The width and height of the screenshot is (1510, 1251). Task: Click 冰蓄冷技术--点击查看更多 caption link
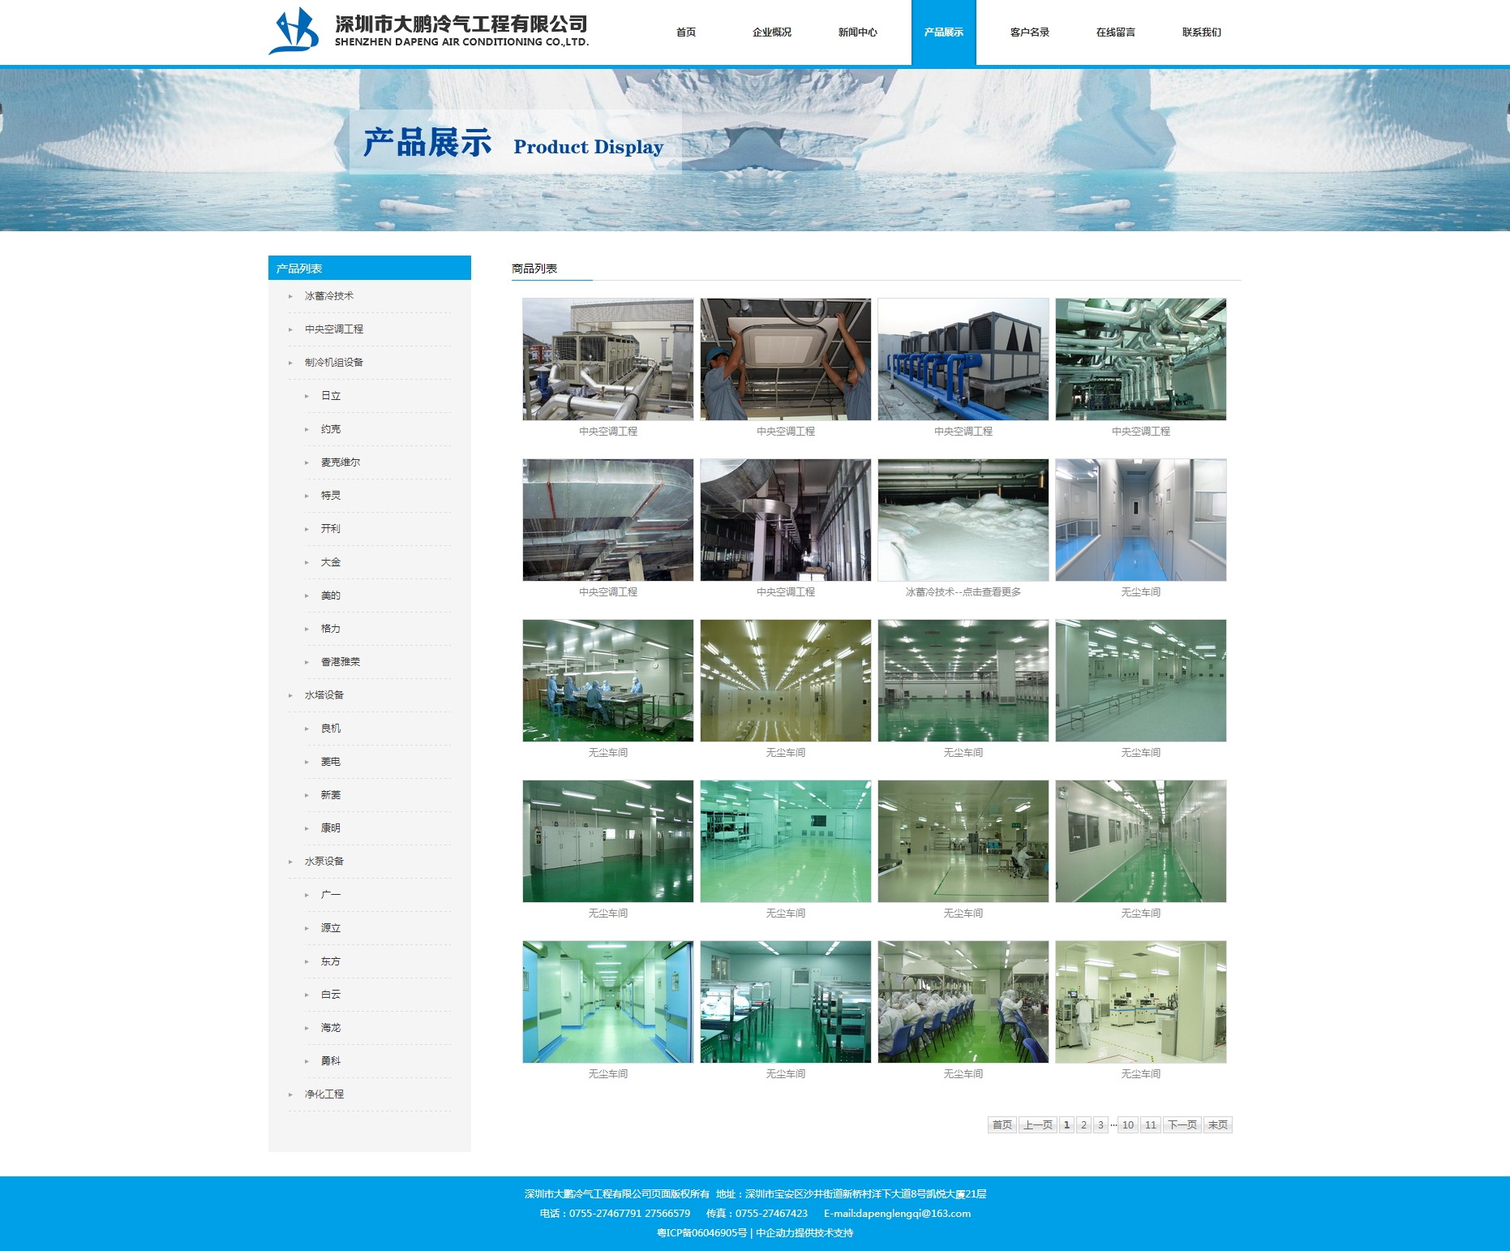tap(963, 592)
